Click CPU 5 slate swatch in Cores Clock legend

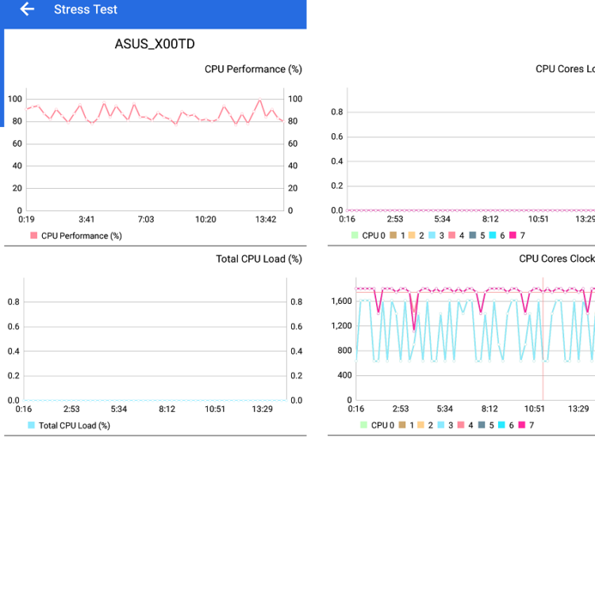coord(482,425)
